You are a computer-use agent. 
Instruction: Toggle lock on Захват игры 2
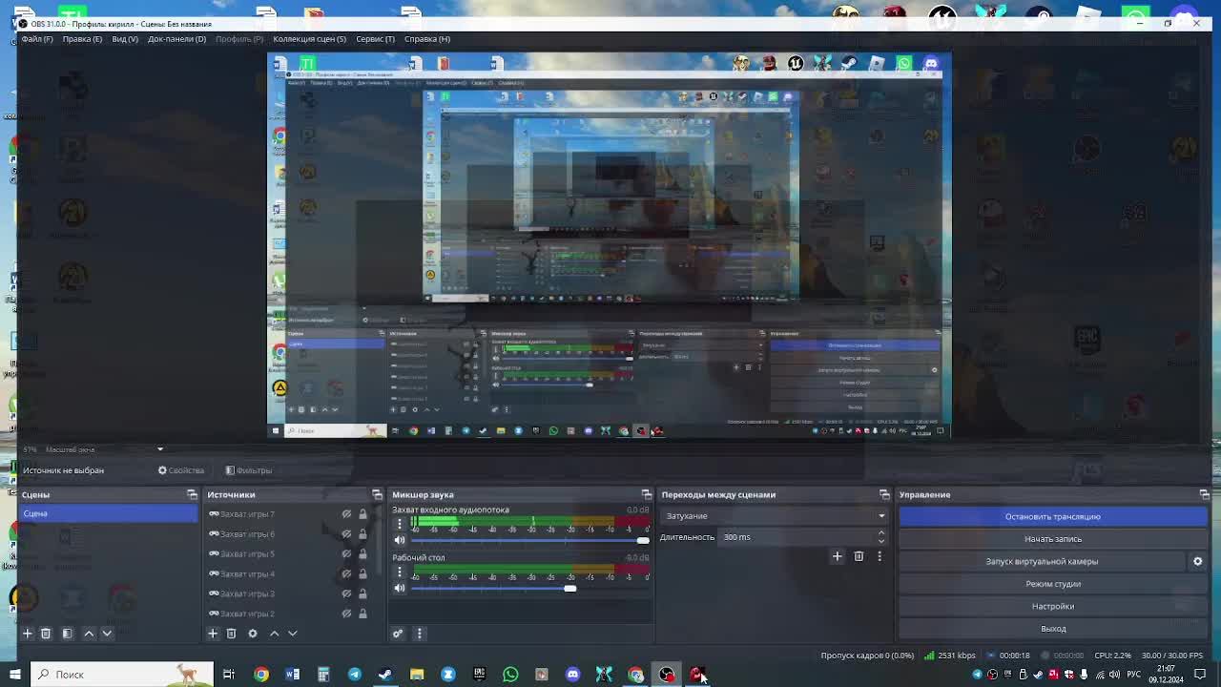[362, 614]
